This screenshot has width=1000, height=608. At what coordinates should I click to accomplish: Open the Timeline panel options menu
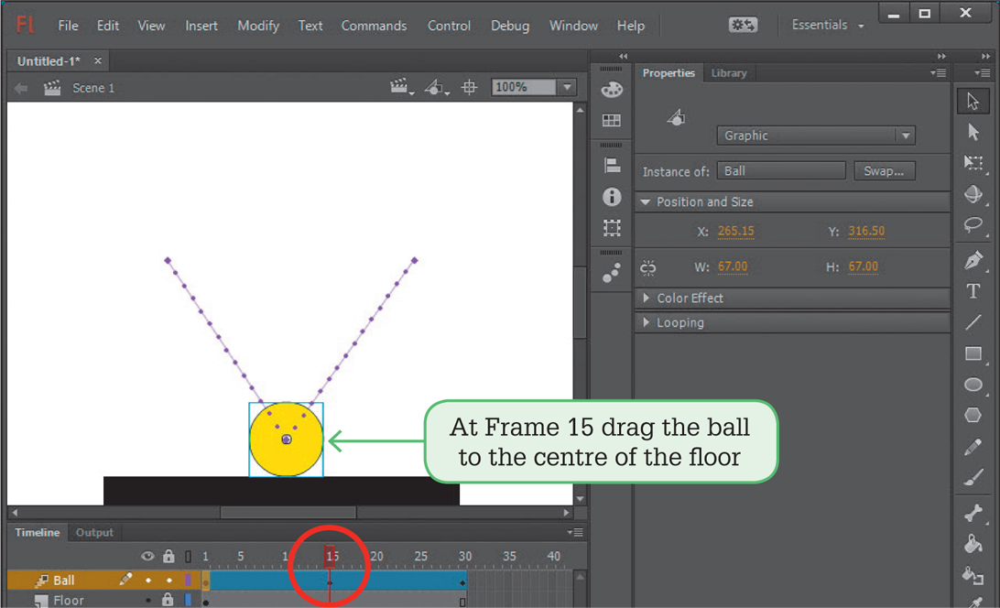click(574, 532)
